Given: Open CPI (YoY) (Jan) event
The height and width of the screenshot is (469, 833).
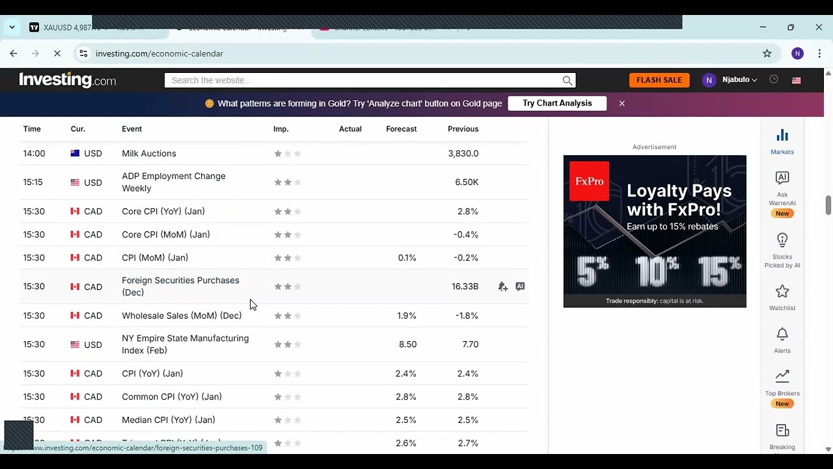Looking at the screenshot, I should 152,373.
